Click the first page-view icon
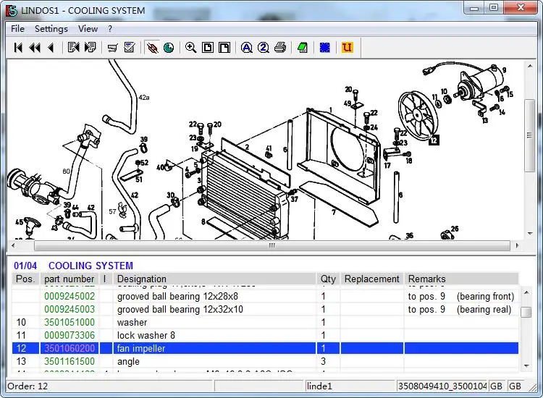 pos(208,48)
